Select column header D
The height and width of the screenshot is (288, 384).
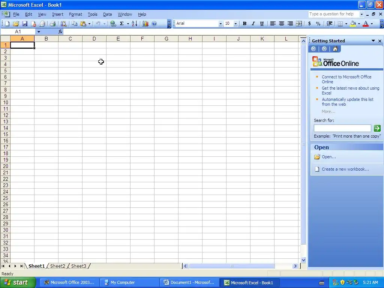(94, 39)
